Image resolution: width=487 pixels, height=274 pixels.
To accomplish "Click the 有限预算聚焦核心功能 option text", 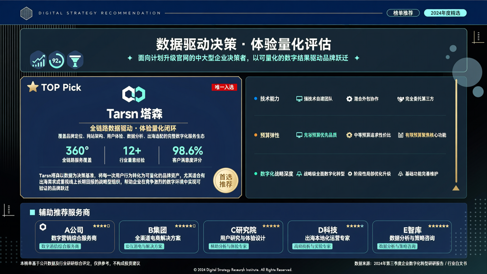I will 426,135.
